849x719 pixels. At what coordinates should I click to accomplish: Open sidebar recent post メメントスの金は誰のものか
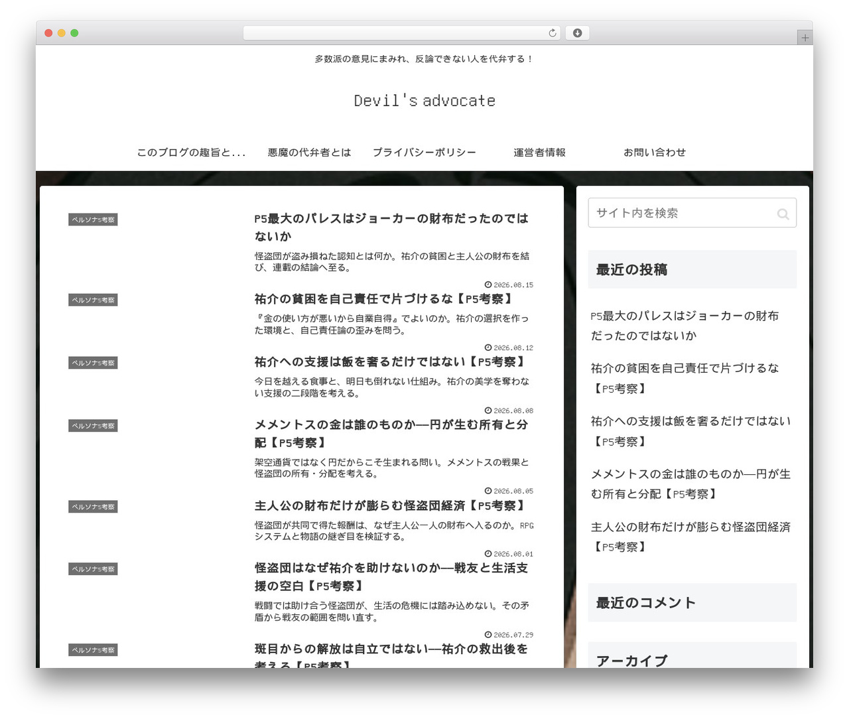point(690,484)
